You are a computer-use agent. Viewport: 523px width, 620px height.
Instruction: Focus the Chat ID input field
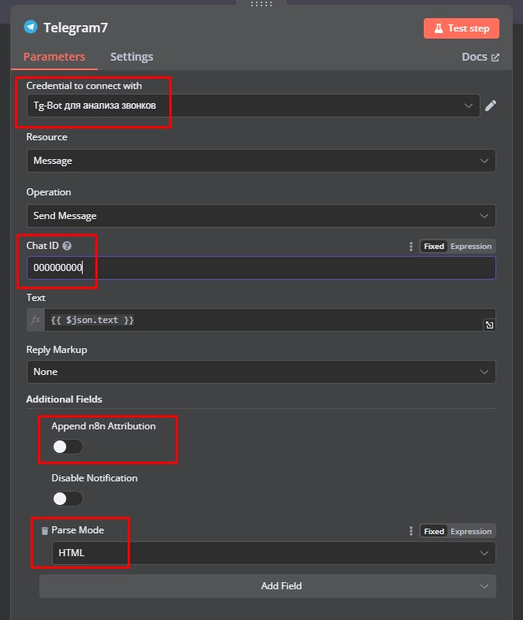(x=261, y=268)
